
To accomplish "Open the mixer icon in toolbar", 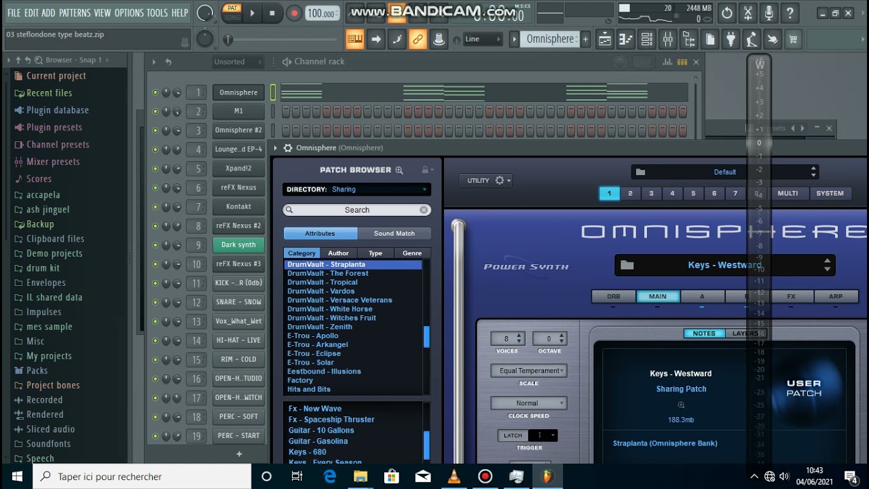I will [x=667, y=39].
